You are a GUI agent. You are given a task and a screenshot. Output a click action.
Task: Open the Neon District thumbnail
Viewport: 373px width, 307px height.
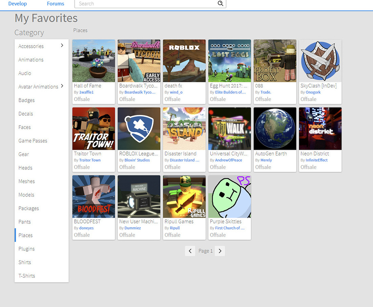[320, 129]
